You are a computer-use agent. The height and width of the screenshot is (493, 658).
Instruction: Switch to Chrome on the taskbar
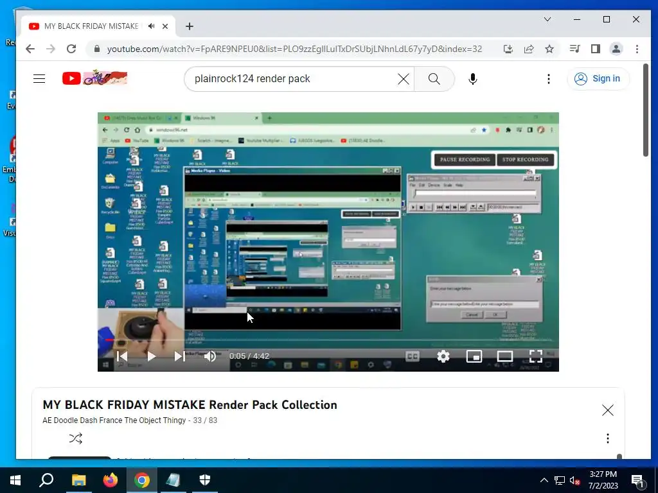(x=142, y=480)
